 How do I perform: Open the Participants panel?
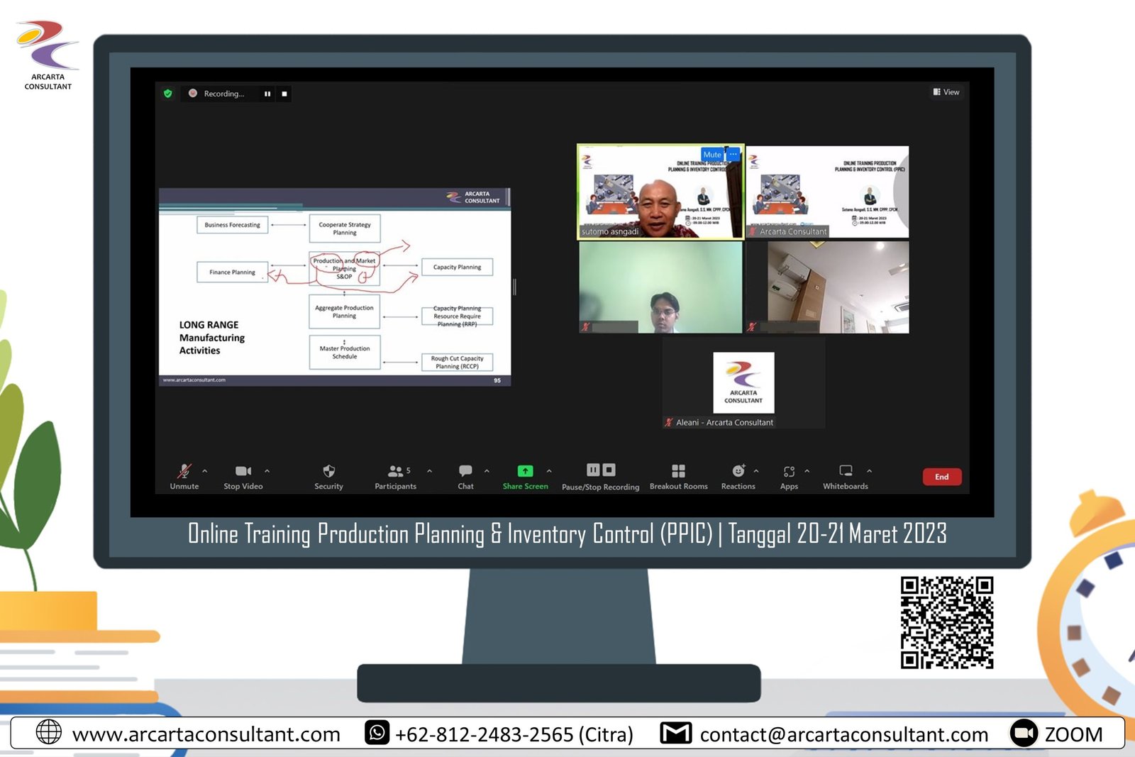tap(395, 471)
